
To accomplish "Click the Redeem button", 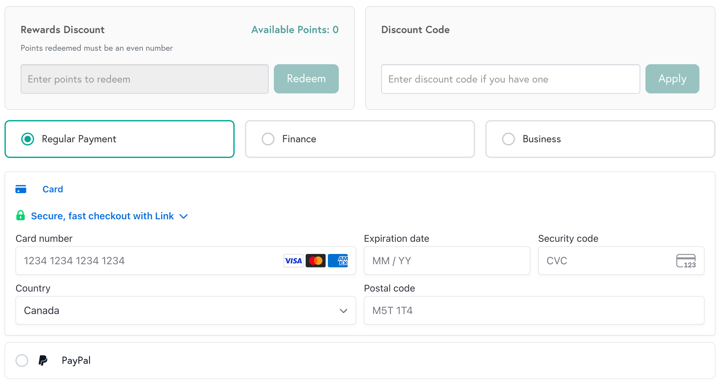I will [x=306, y=79].
